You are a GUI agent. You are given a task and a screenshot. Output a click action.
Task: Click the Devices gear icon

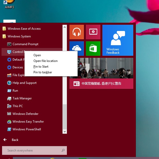click(9, 67)
